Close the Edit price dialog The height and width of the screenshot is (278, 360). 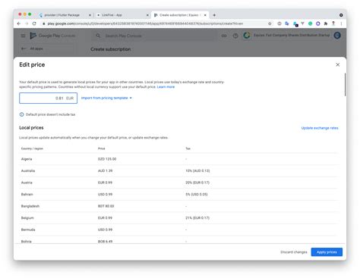click(x=337, y=64)
